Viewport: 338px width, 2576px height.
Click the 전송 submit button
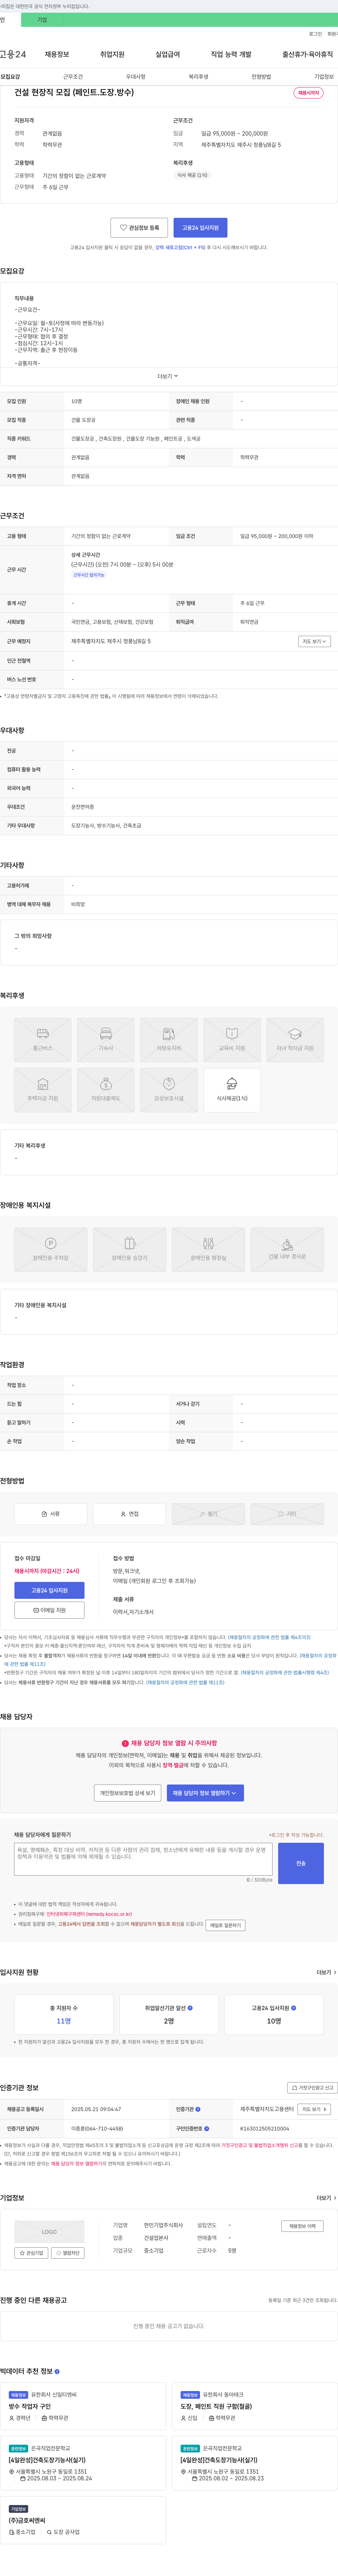click(x=301, y=1863)
